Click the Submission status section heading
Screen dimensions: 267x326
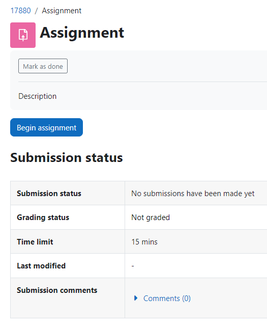[x=67, y=157]
